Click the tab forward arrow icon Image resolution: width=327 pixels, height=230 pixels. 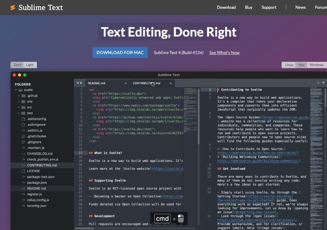pyautogui.click(x=81, y=83)
